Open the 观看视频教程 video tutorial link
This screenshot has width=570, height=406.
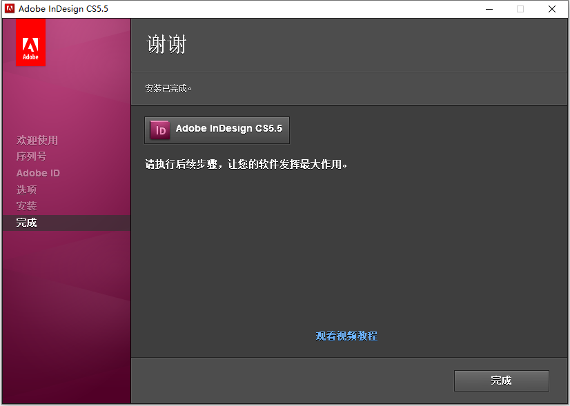[346, 336]
